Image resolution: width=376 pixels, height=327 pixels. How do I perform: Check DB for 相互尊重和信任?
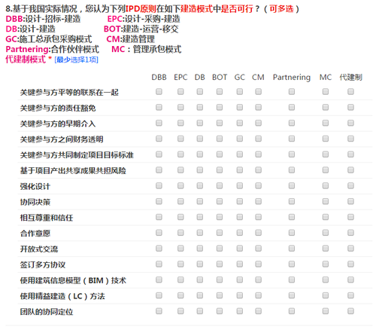coord(200,217)
